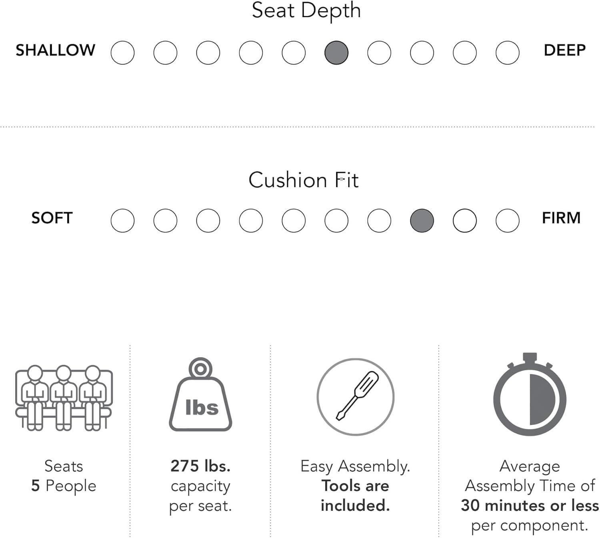Click the Tools are included text
Viewport: 600px width, 538px height.
coord(355,496)
